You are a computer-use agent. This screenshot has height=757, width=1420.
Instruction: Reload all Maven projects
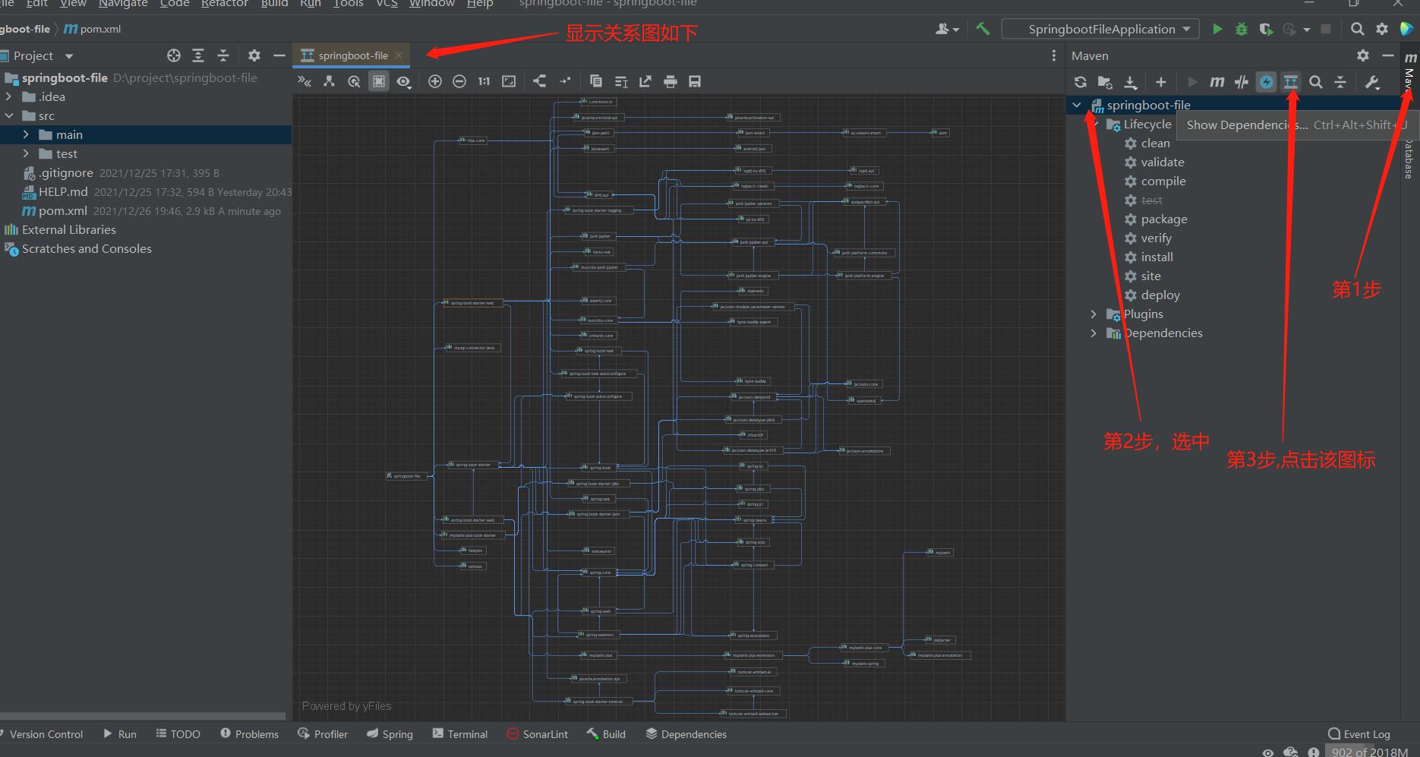[x=1080, y=82]
